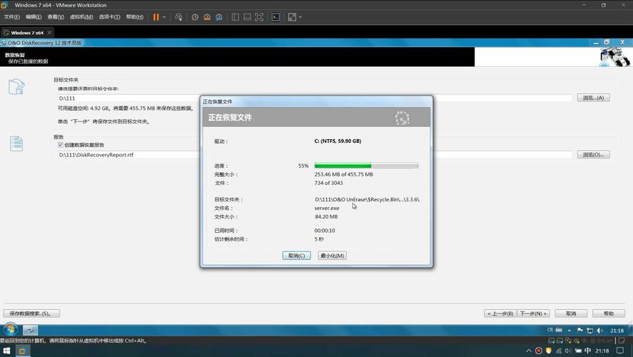The height and width of the screenshot is (357, 633).
Task: Click the volume speaker icon in the Windows 7 tray
Action: pyautogui.click(x=600, y=331)
